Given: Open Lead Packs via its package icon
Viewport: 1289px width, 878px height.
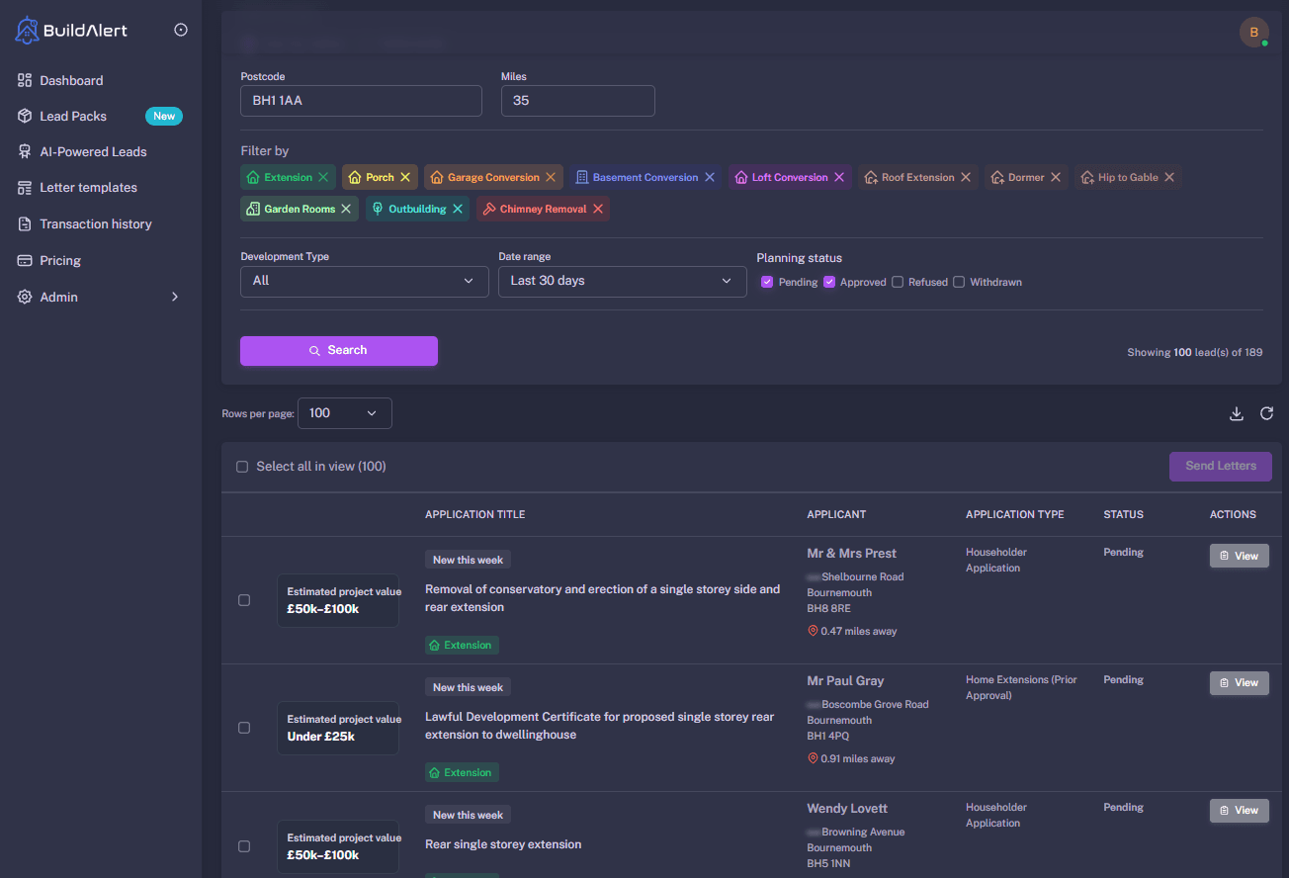Looking at the screenshot, I should tap(24, 116).
